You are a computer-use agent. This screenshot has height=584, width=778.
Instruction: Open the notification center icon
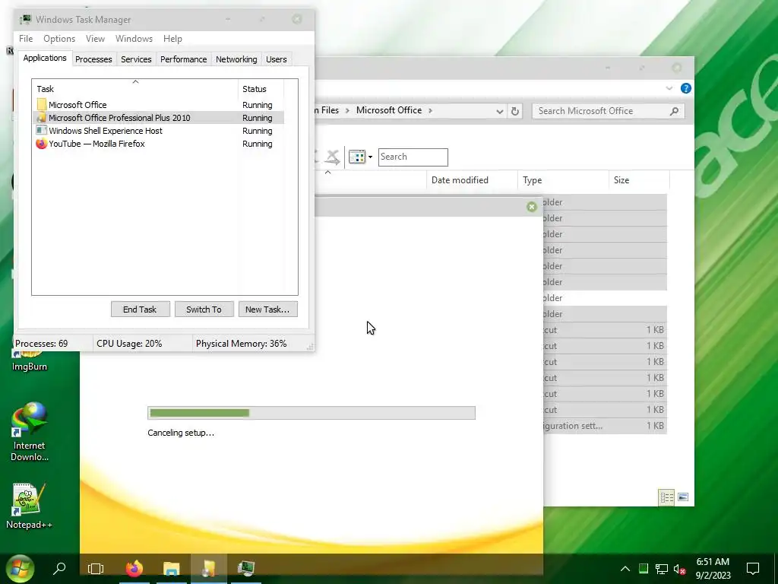point(753,569)
